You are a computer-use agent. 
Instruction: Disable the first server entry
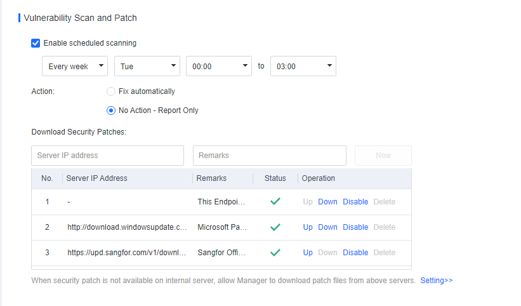coord(355,202)
